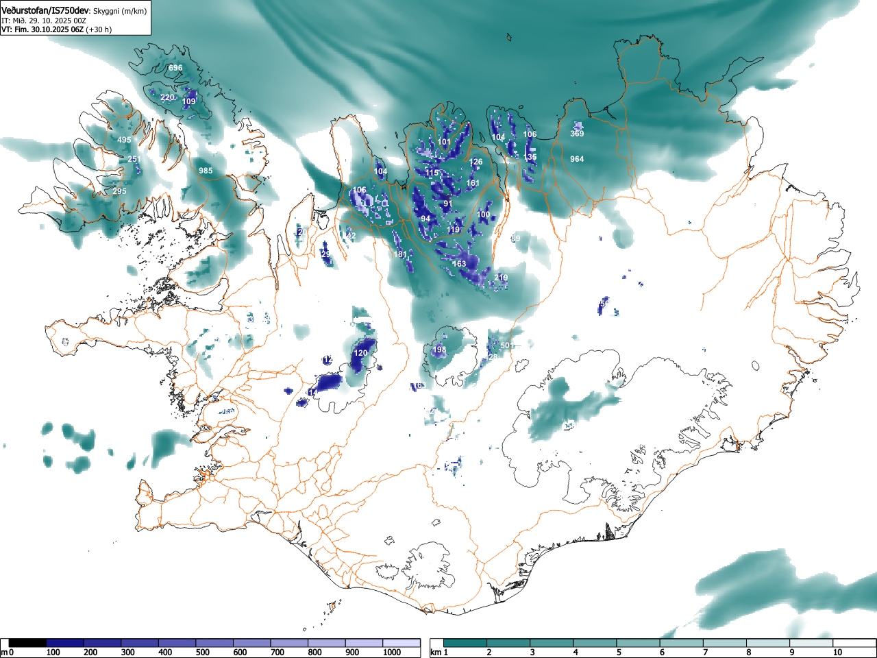The width and height of the screenshot is (877, 658).
Task: Click the visibility value '964'
Action: [x=577, y=159]
